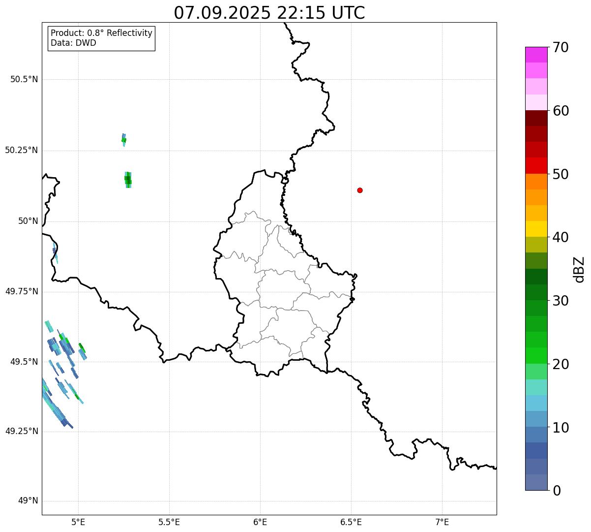591x532 pixels.
Task: Pick the slate blue swatch at colorbar bottom
Action: coord(536,482)
